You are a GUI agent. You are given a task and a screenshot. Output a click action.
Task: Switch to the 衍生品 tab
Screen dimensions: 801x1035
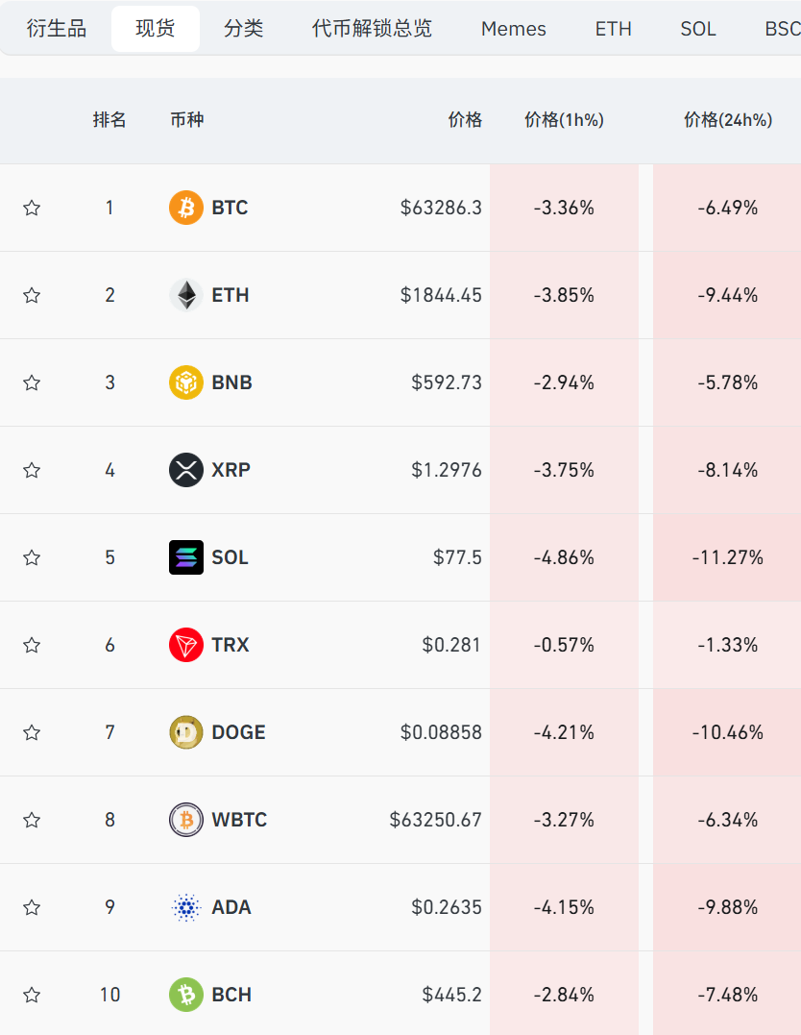point(57,29)
